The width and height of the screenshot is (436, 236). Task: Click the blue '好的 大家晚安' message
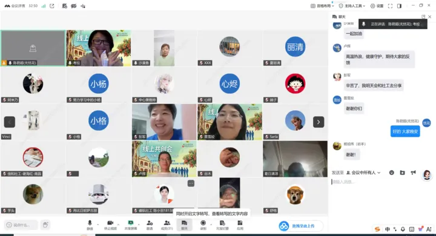[405, 131]
